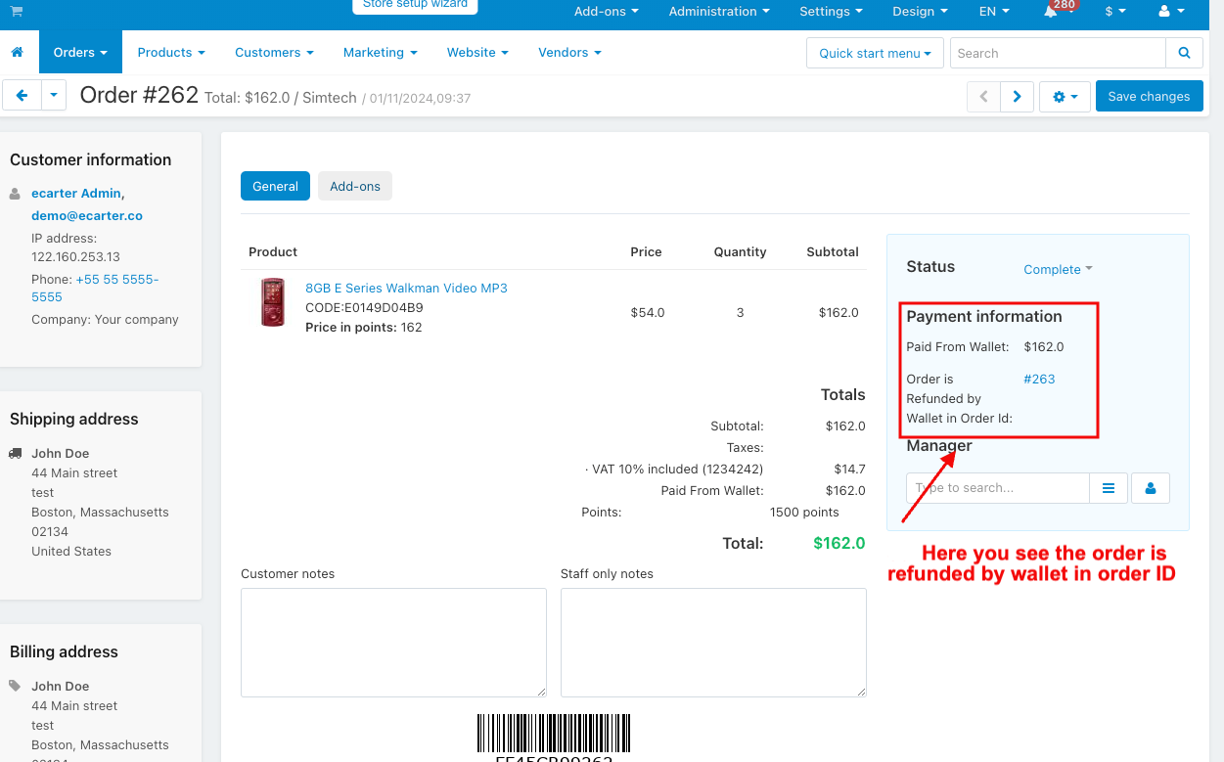Click the Staff only notes text area
Screen dimensions: 1224x762
[x=712, y=642]
